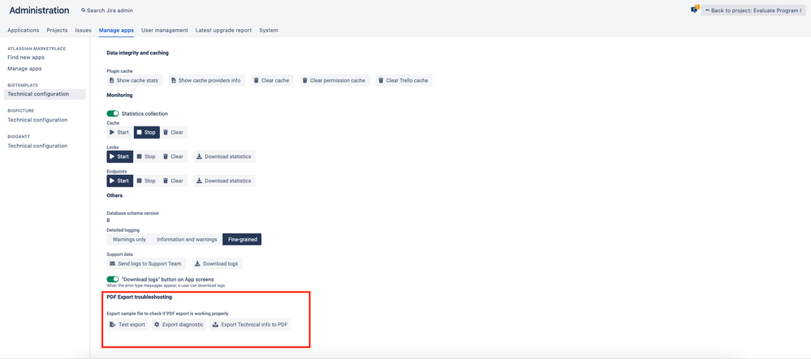
Task: Open Find new apps in sidebar
Action: pyautogui.click(x=26, y=58)
